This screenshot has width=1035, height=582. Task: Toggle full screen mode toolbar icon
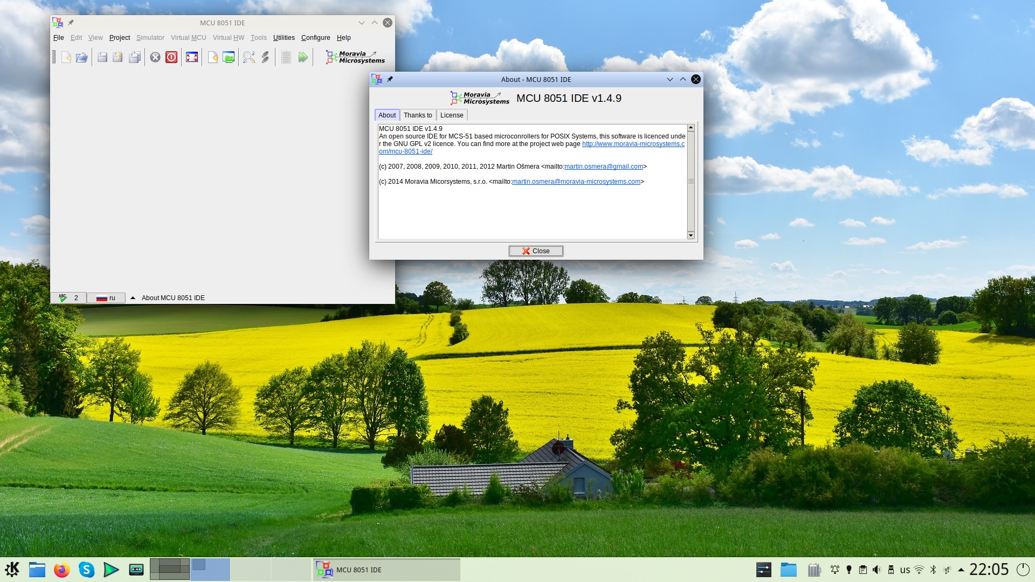tap(192, 57)
